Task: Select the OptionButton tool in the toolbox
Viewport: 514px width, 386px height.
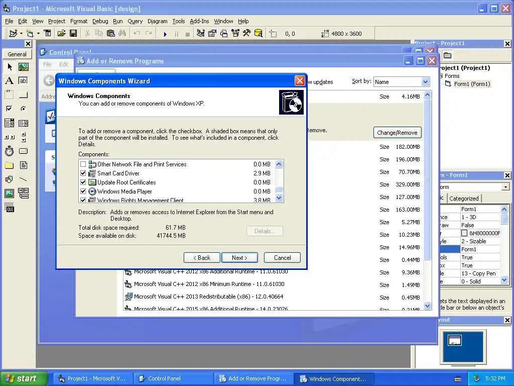Action: coord(23,109)
